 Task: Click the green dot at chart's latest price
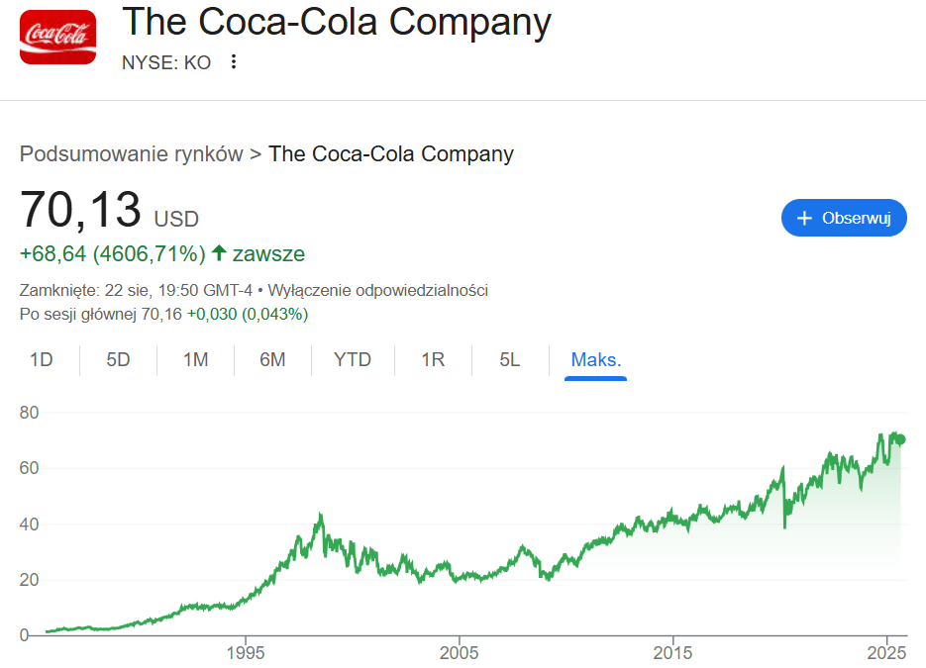[900, 439]
